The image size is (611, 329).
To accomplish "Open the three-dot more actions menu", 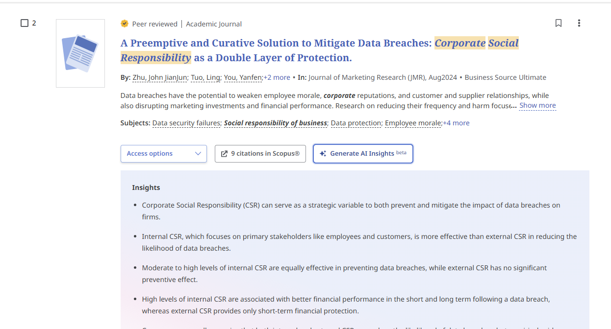I will click(x=579, y=23).
